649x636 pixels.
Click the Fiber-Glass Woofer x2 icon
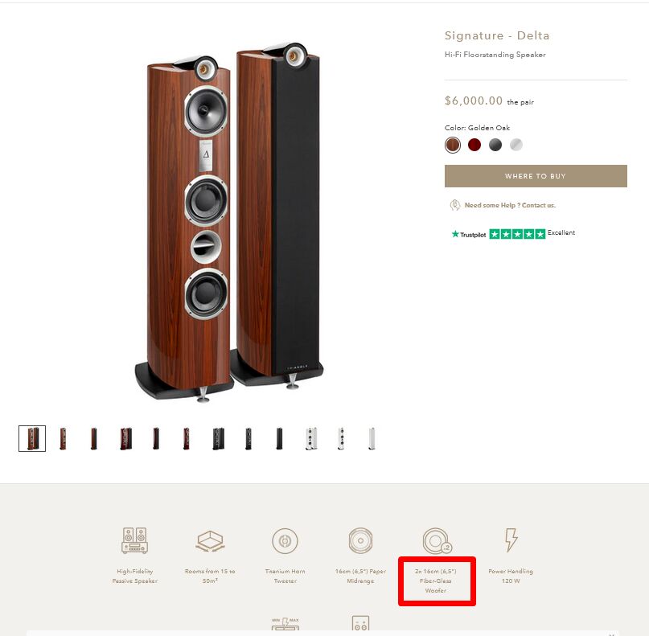437,541
